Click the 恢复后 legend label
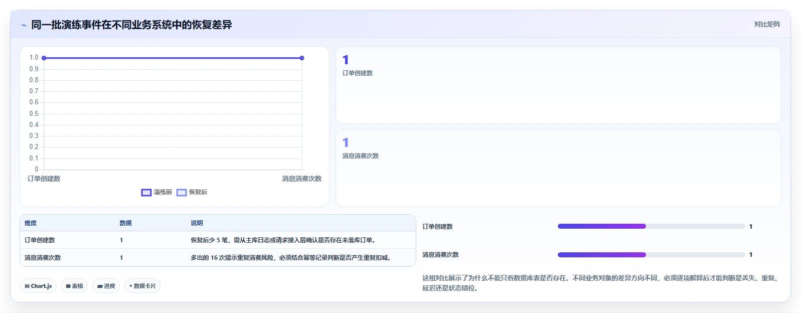This screenshot has width=801, height=313. pos(198,192)
